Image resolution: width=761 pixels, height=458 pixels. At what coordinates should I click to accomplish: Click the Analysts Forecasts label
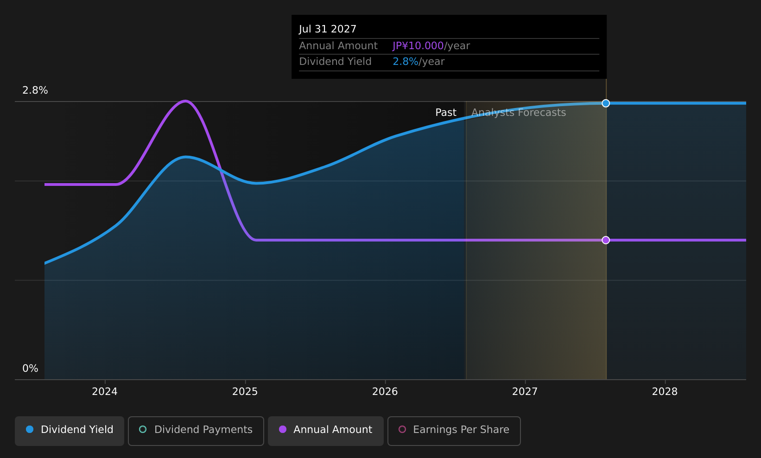point(519,113)
